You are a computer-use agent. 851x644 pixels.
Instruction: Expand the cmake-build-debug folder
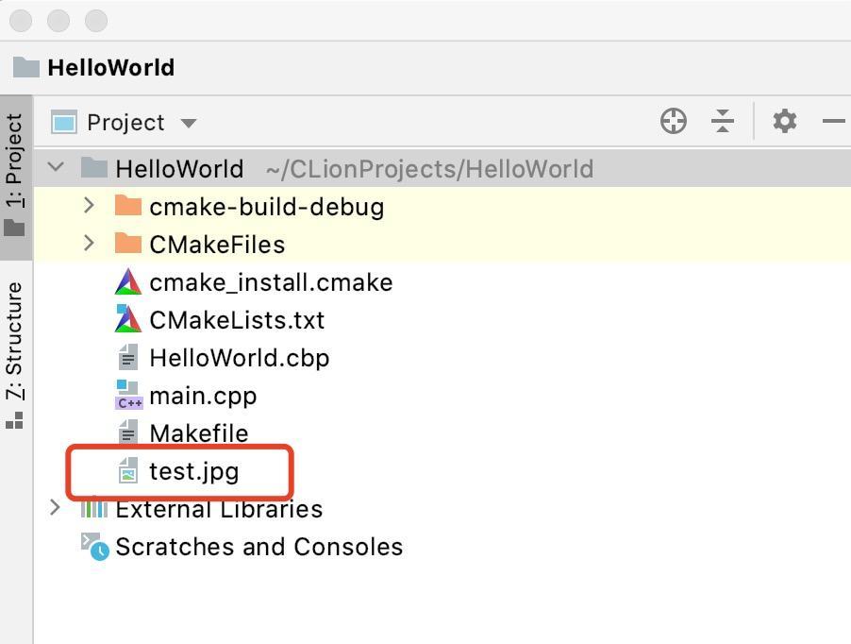pos(90,206)
